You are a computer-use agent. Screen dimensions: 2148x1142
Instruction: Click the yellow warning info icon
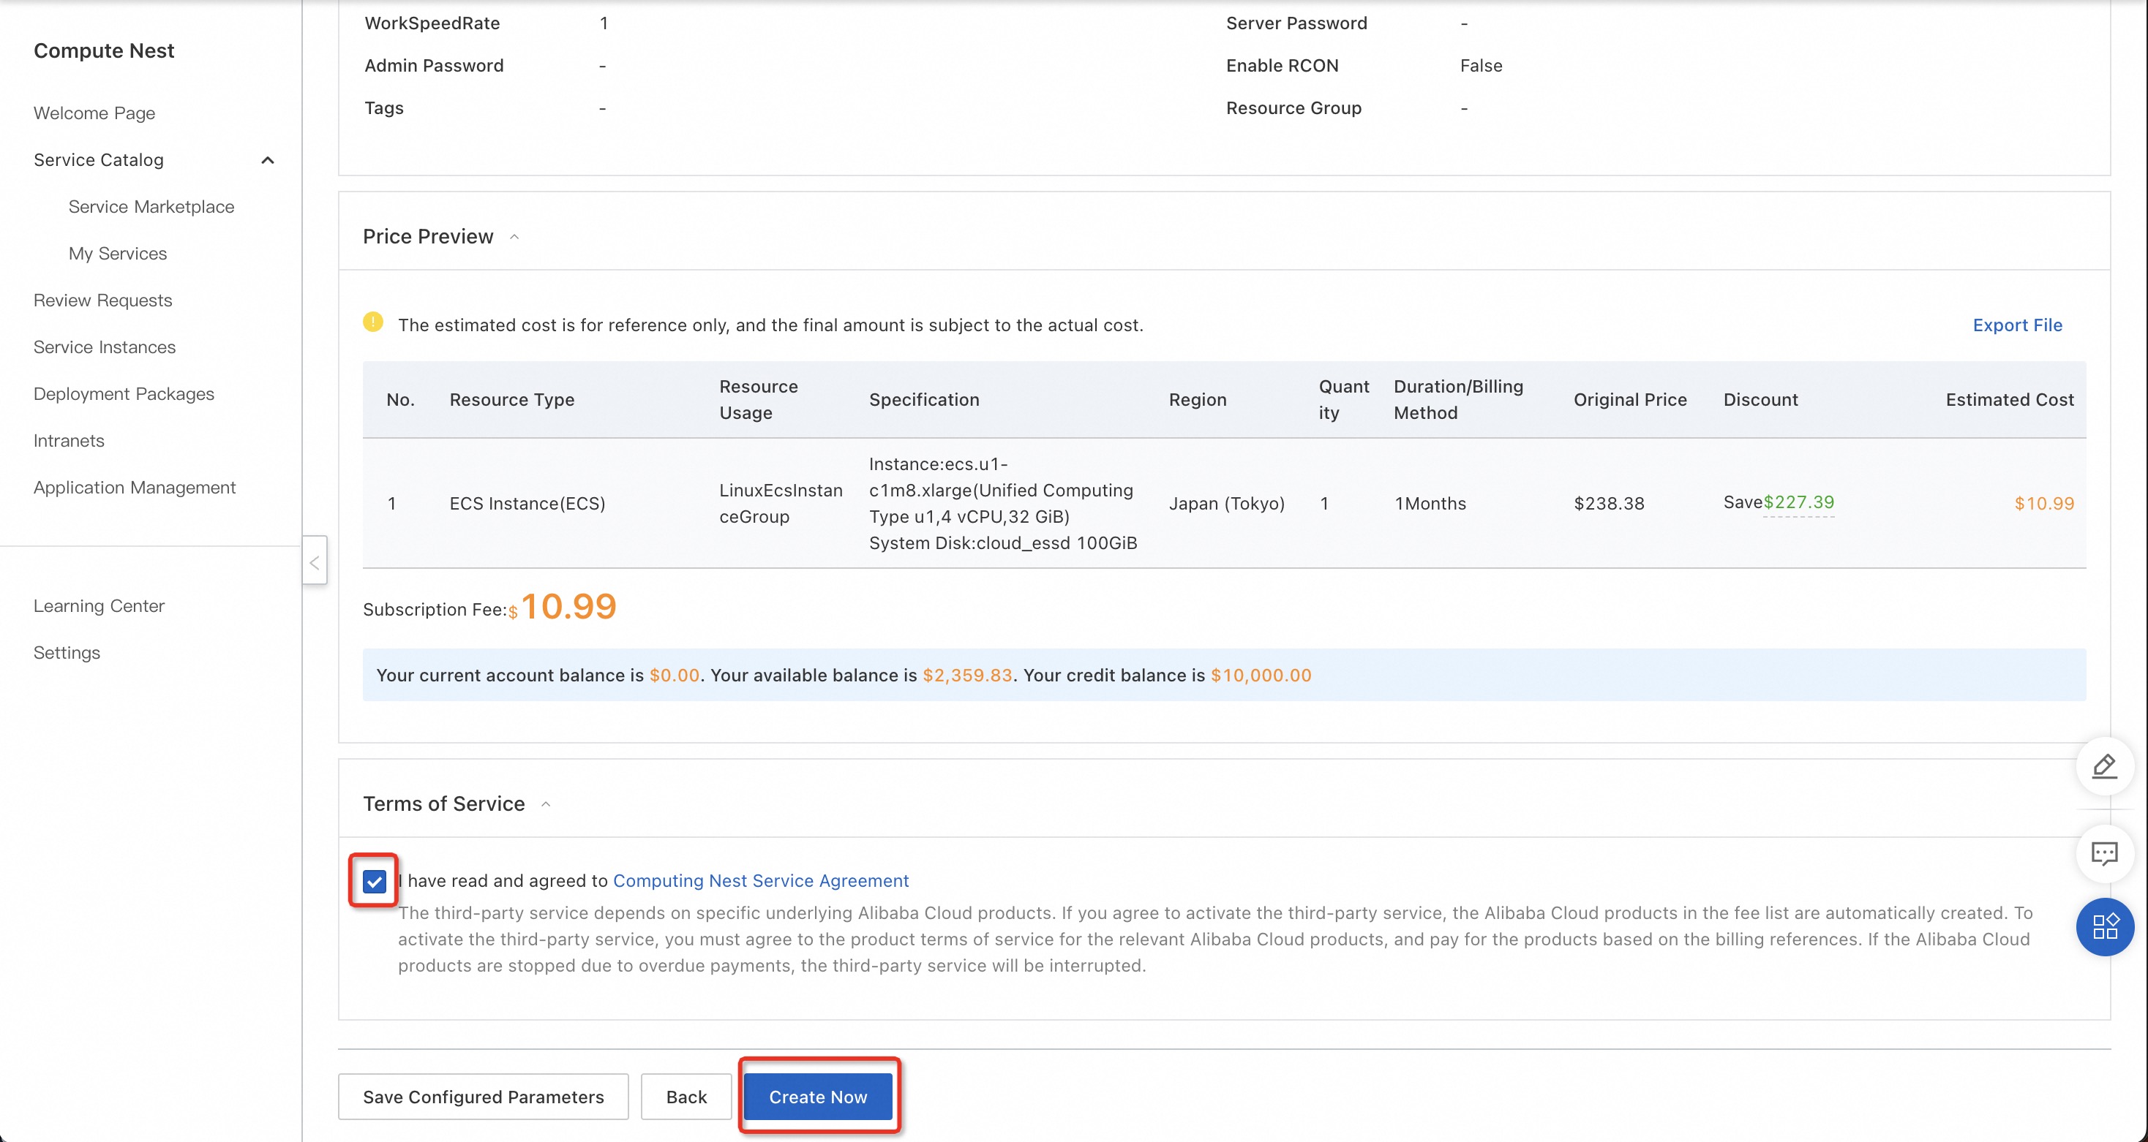(x=372, y=322)
